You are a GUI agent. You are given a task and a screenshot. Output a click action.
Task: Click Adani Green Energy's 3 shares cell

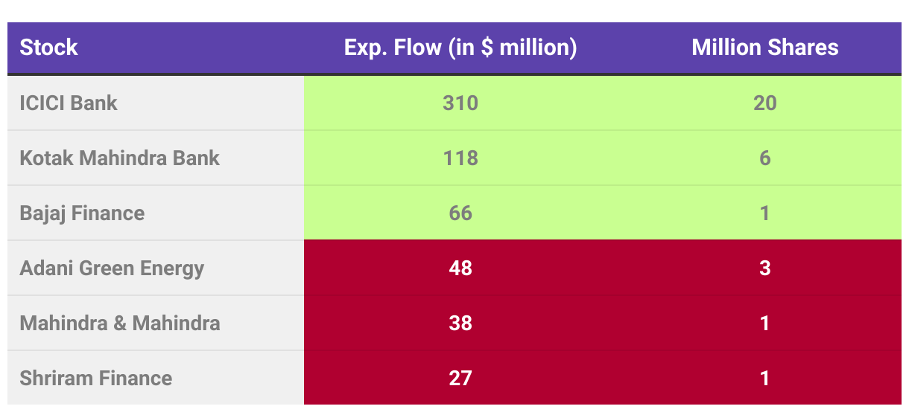tap(765, 268)
